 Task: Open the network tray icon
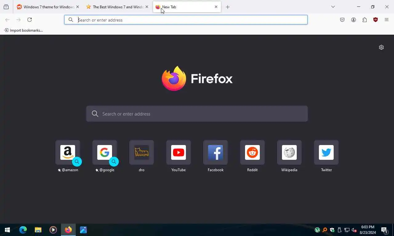click(x=347, y=230)
